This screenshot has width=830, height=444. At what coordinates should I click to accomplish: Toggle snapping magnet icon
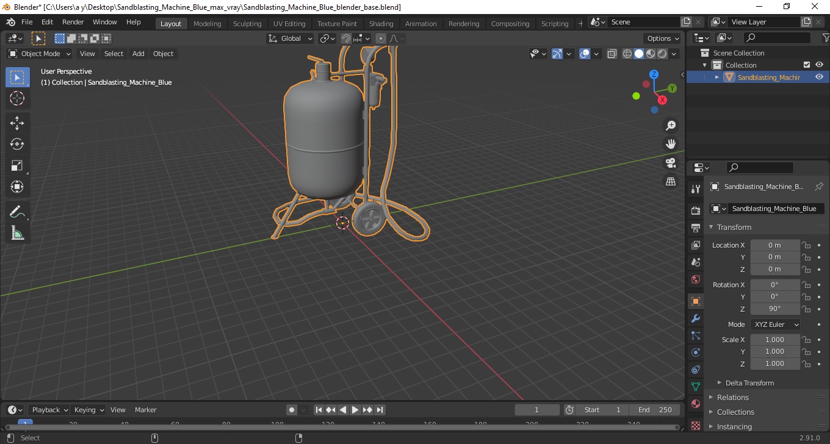point(346,38)
